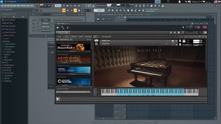221x124 pixels.
Task: Toggle the orange link icon in toolbar
Action: click(75, 10)
